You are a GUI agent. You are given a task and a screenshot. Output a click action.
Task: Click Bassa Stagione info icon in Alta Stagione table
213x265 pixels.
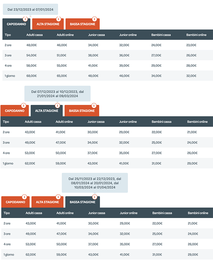point(94,106)
